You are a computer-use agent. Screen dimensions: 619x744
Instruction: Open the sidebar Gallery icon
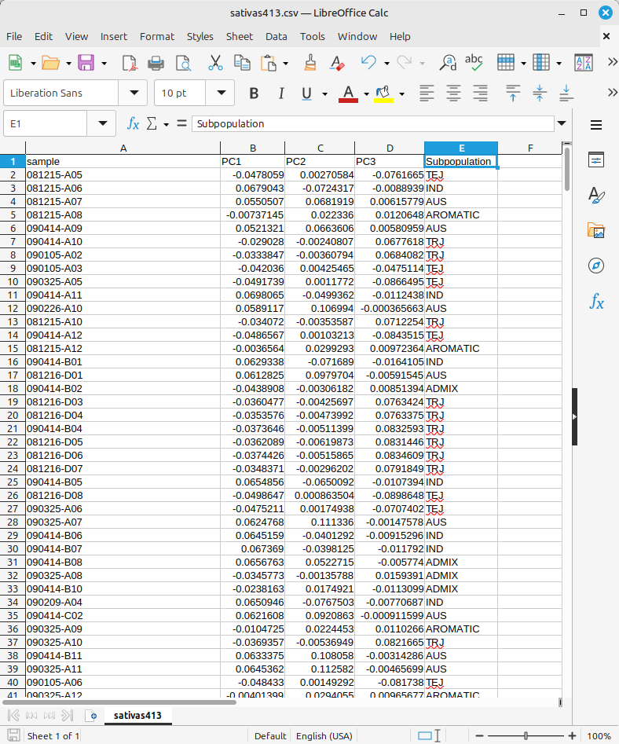pyautogui.click(x=596, y=230)
